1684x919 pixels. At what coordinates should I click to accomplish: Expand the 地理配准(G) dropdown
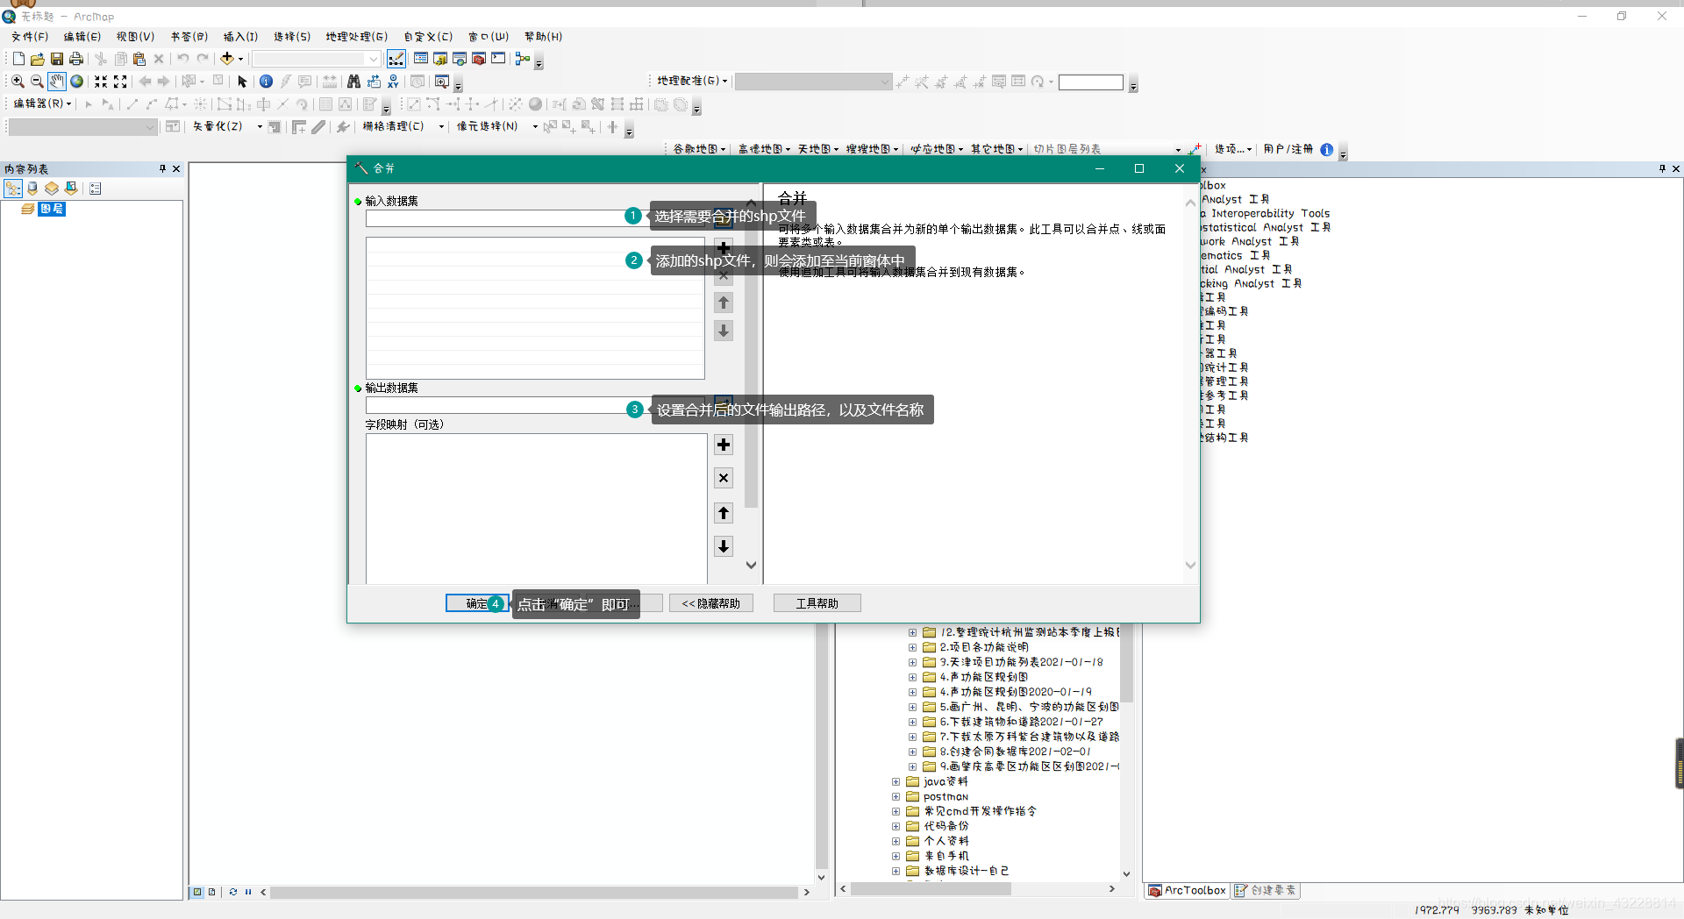point(693,81)
